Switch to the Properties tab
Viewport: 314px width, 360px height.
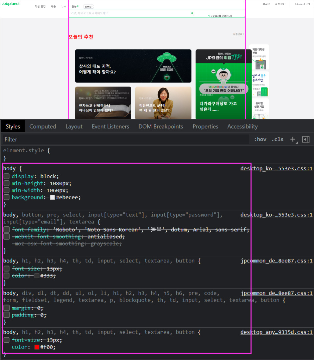(205, 127)
